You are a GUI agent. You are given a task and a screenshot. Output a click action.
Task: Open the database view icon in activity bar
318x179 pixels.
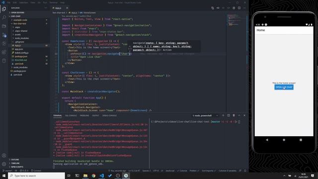pyautogui.click(x=4, y=61)
